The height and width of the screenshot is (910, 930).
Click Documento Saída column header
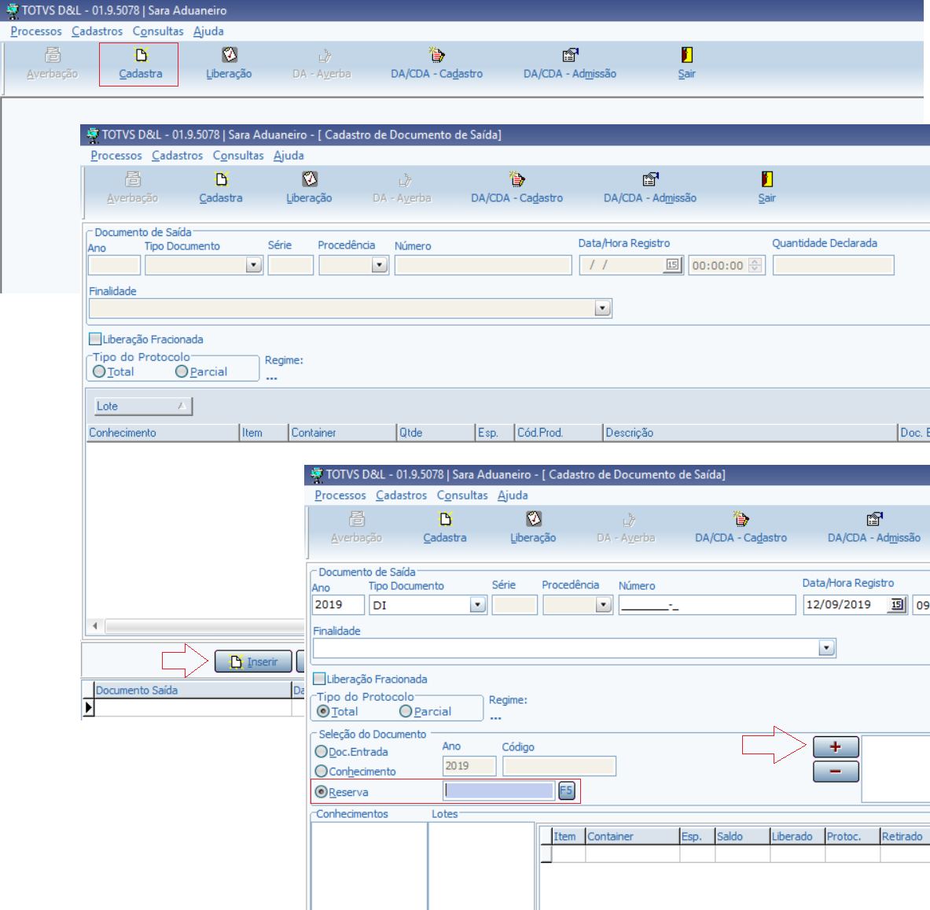coord(193,690)
